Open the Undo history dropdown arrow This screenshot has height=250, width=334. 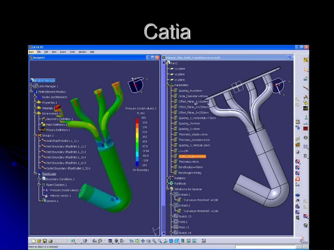point(75,243)
